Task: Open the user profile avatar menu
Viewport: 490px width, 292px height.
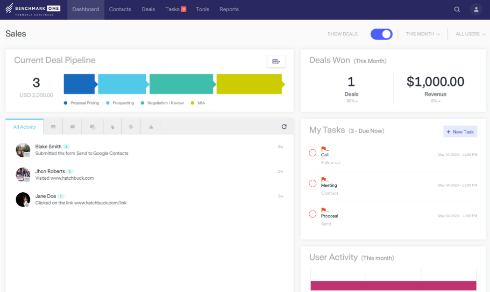Action: pyautogui.click(x=476, y=9)
